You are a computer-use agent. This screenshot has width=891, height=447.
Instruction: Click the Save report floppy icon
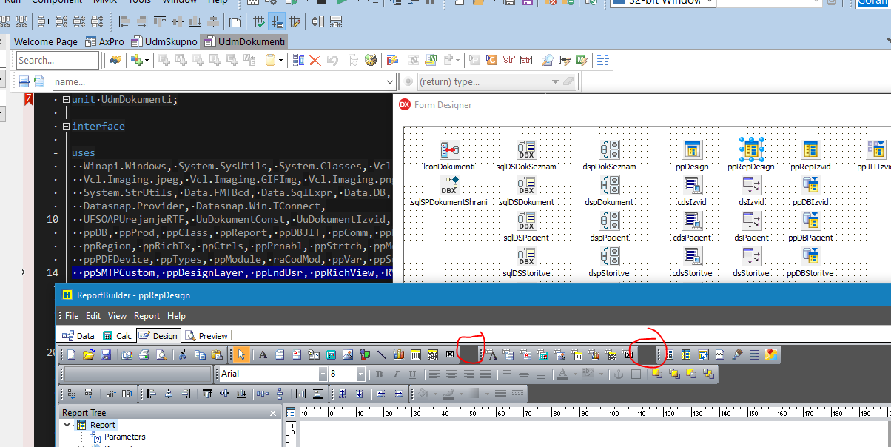click(x=105, y=355)
